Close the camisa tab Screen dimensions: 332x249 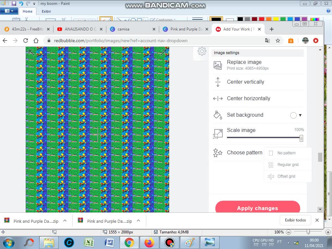point(154,29)
